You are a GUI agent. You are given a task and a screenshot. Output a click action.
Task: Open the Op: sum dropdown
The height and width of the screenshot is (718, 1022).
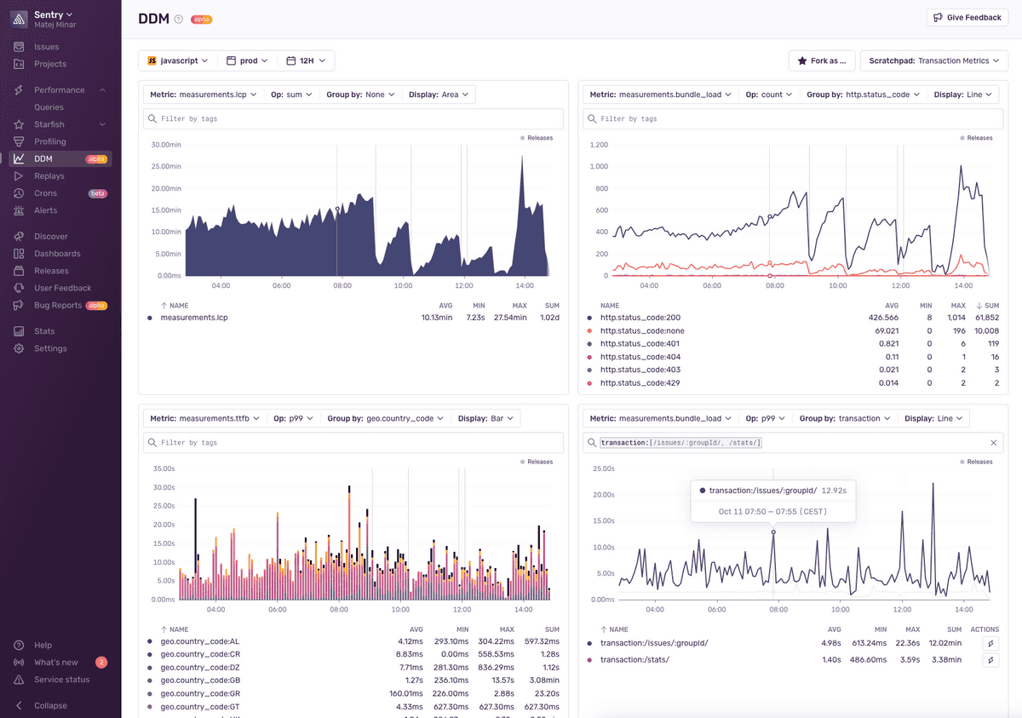pyautogui.click(x=291, y=95)
